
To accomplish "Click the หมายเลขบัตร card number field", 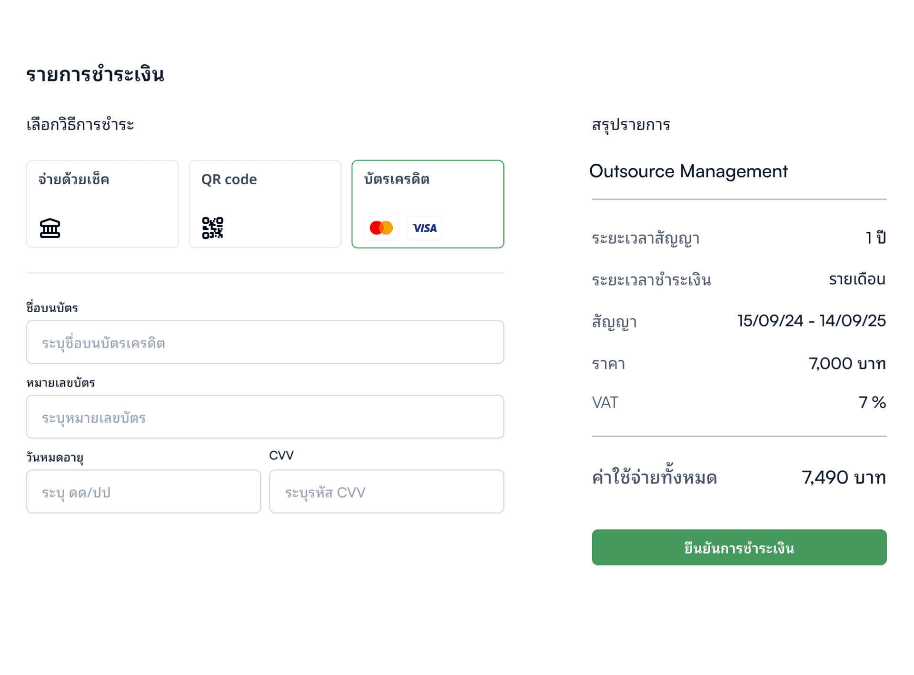I will (x=265, y=417).
